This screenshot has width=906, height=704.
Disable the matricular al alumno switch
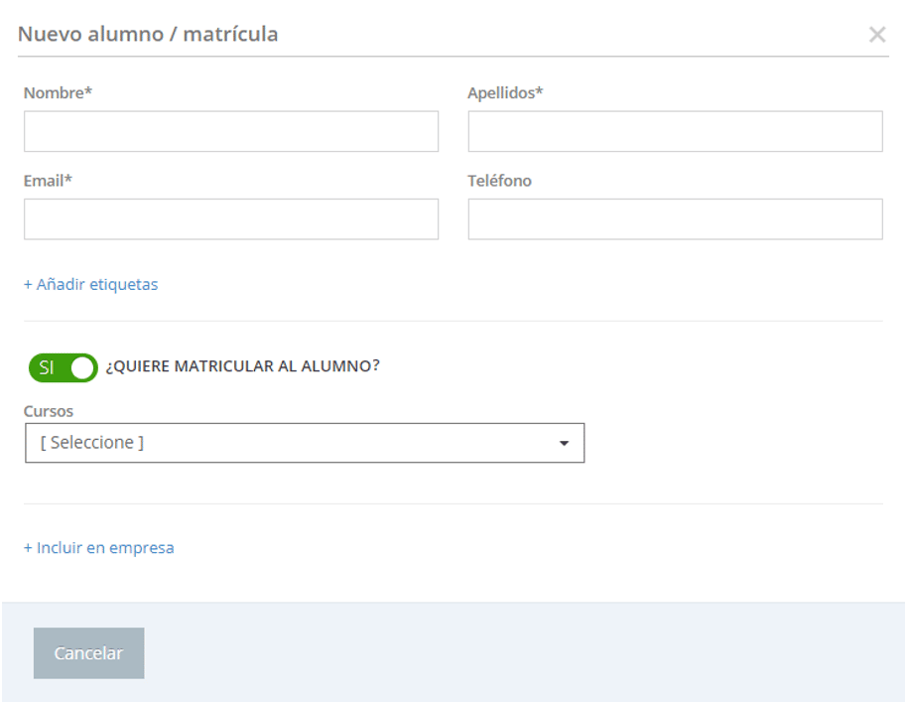tap(63, 367)
